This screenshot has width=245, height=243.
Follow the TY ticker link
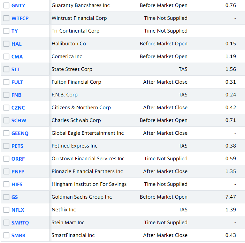14,31
